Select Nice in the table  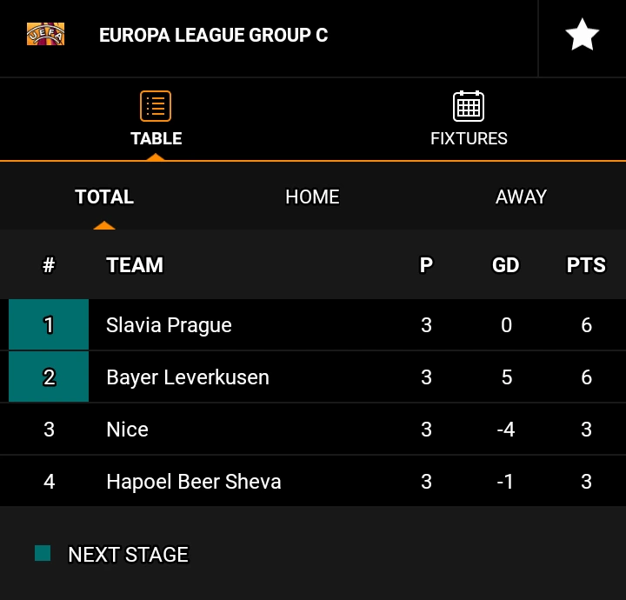[x=127, y=430]
